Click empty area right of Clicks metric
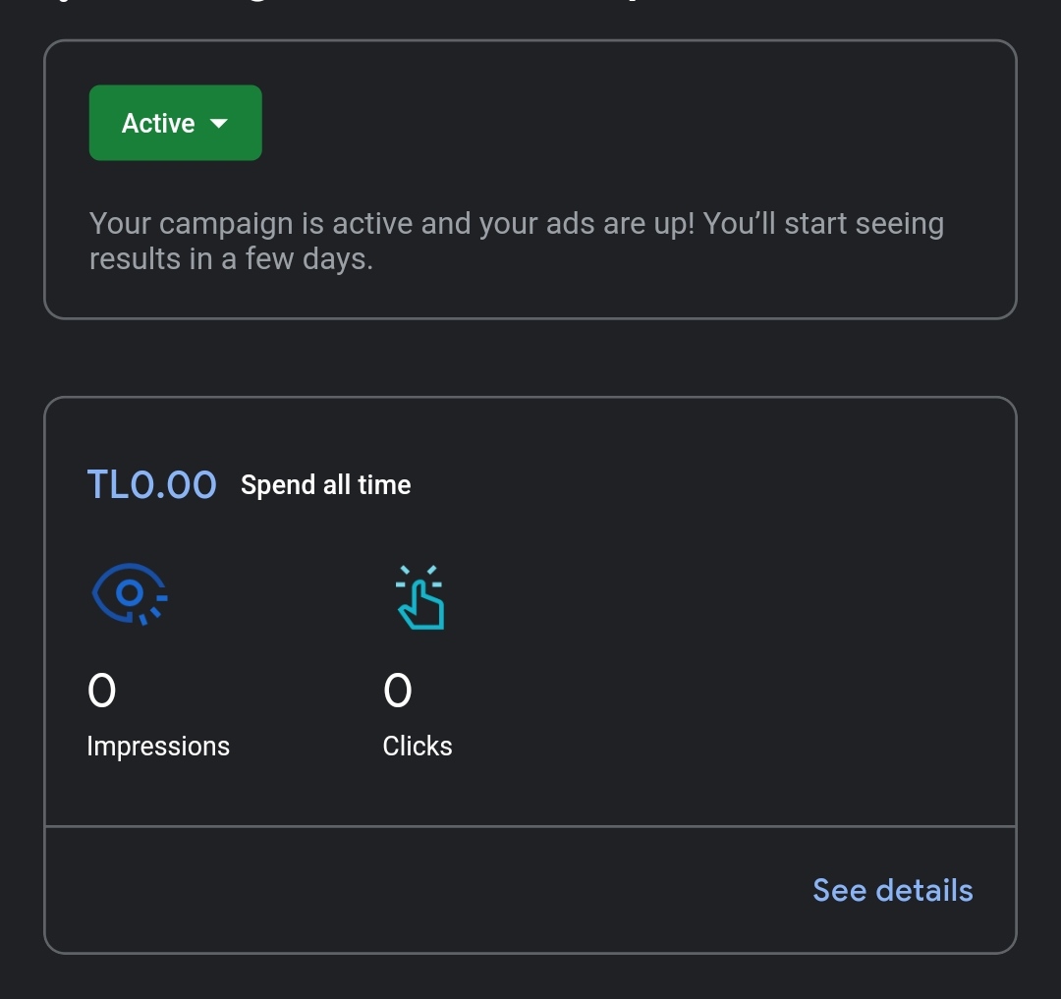1061x999 pixels. [x=731, y=663]
